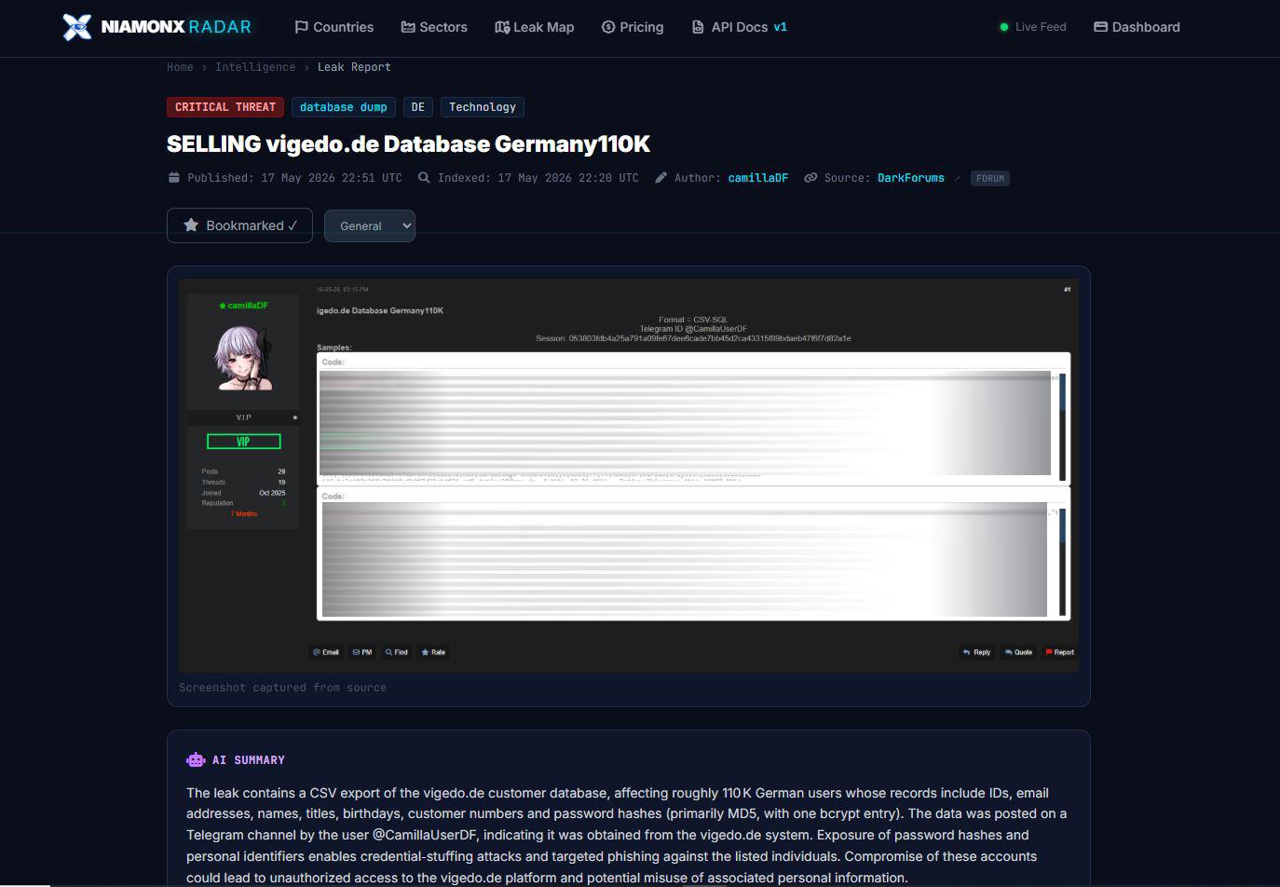Screen dimensions: 1280x887
Task: Click the calendar icon beside Published
Action: [173, 177]
